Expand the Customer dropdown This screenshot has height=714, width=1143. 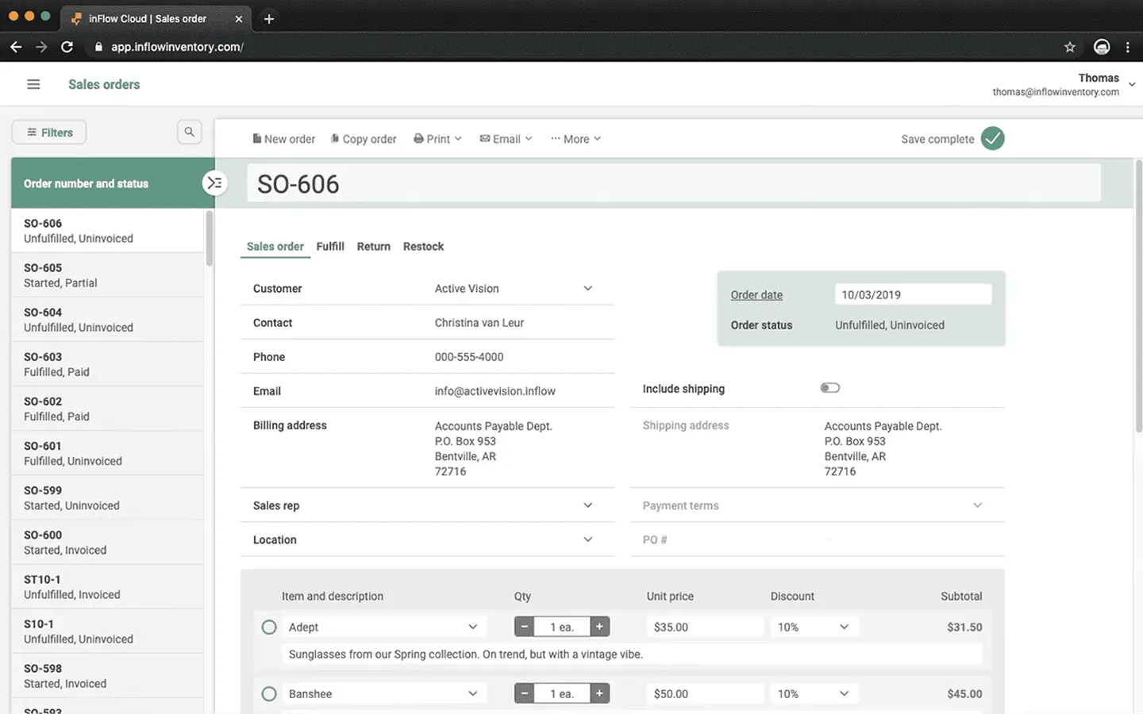[x=588, y=288]
